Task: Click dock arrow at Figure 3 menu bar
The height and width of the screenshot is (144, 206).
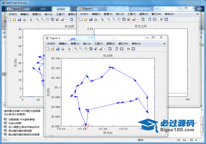Action: pyautogui.click(x=164, y=43)
